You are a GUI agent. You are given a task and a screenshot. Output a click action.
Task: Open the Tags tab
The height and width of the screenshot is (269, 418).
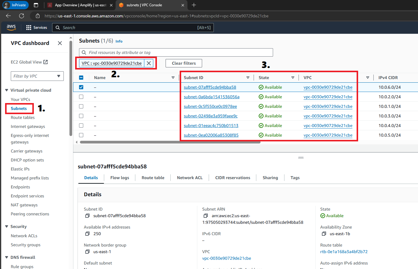click(x=295, y=178)
